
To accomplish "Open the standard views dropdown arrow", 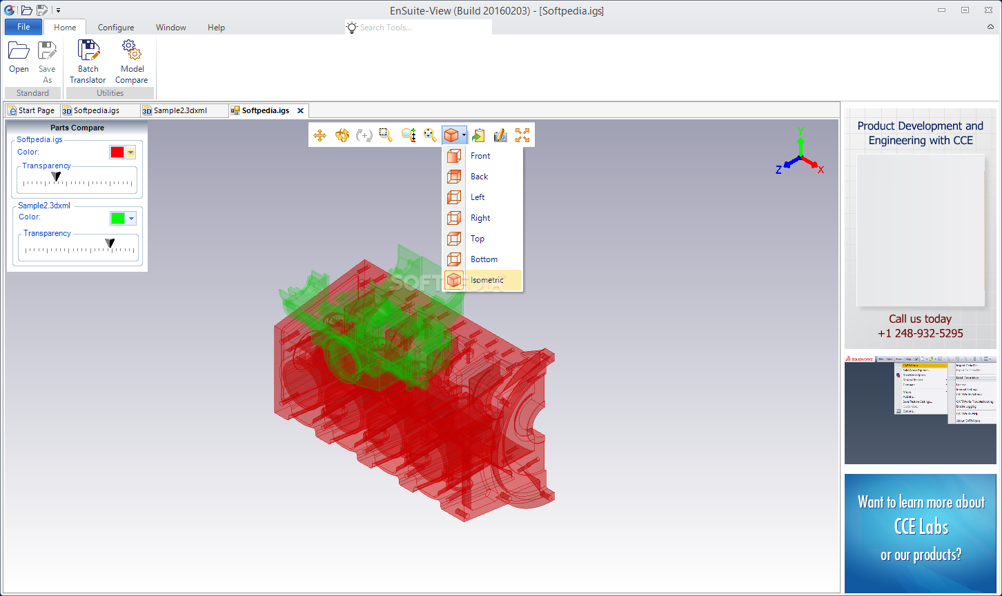I will 464,135.
